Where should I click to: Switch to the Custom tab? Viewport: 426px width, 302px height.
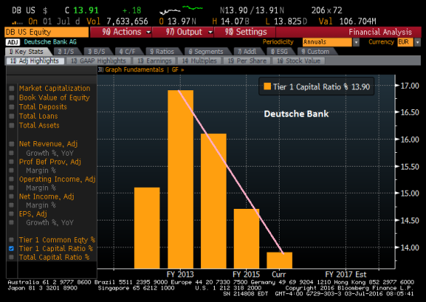tap(317, 52)
